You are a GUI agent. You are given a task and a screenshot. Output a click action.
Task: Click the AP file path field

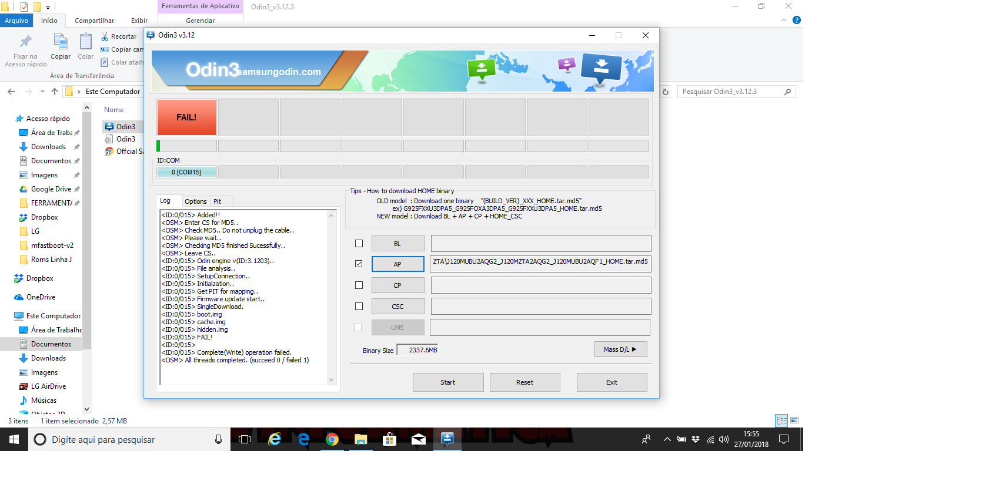click(x=540, y=264)
